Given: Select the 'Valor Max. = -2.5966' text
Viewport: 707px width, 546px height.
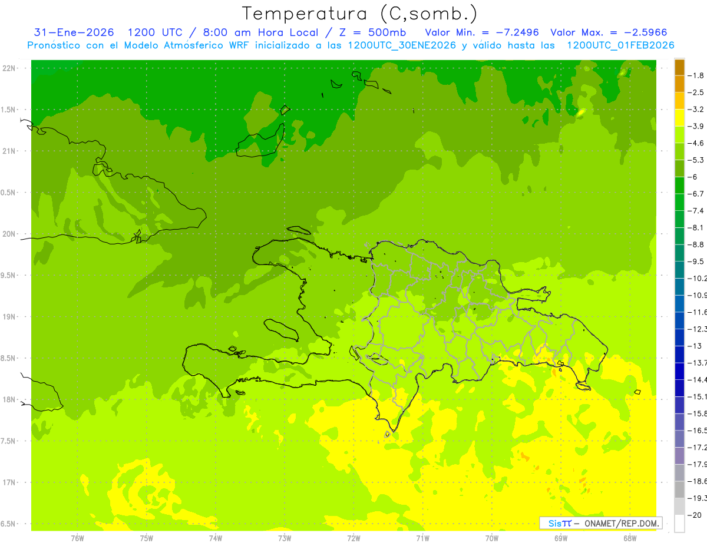Looking at the screenshot, I should (x=609, y=32).
